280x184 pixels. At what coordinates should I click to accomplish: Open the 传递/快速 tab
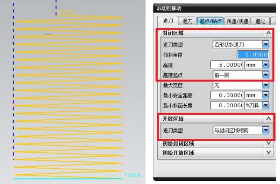pos(238,21)
